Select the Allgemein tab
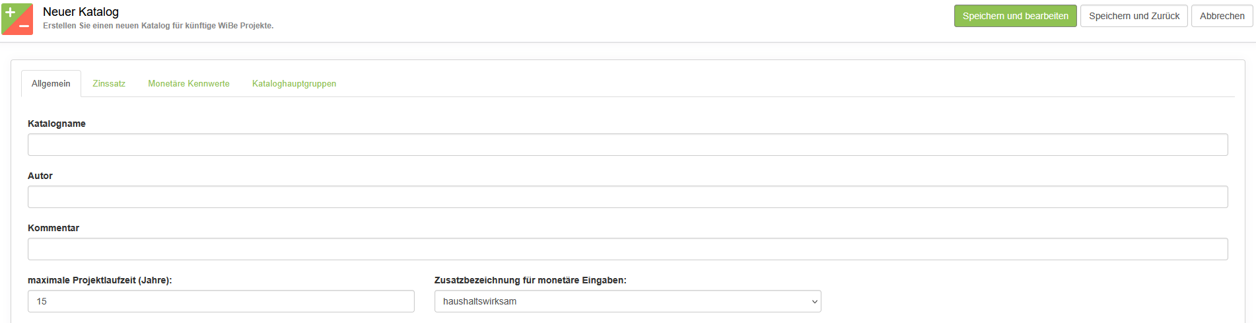The image size is (1256, 323). (x=51, y=84)
